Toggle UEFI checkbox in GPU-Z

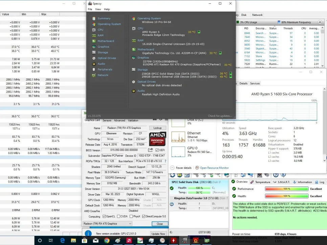tap(157, 150)
